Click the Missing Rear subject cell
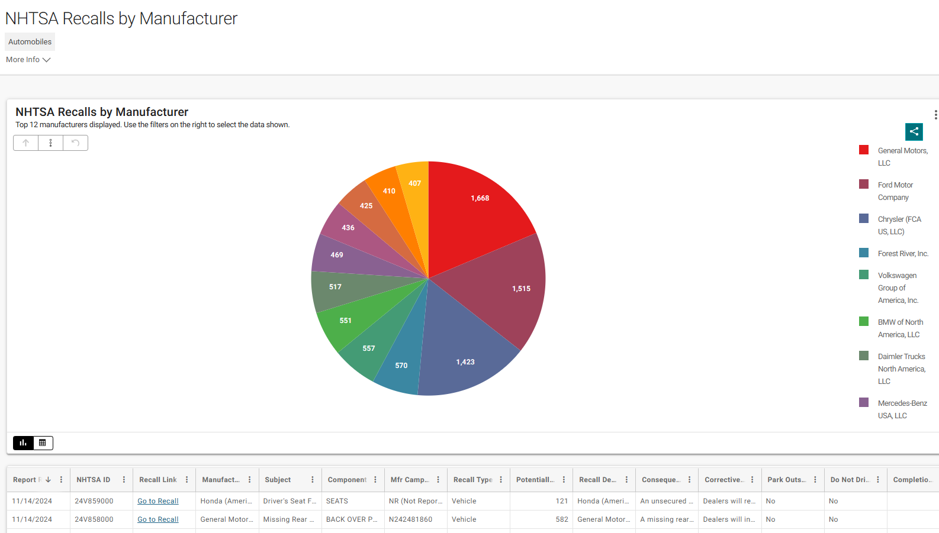This screenshot has height=533, width=939. [x=289, y=519]
